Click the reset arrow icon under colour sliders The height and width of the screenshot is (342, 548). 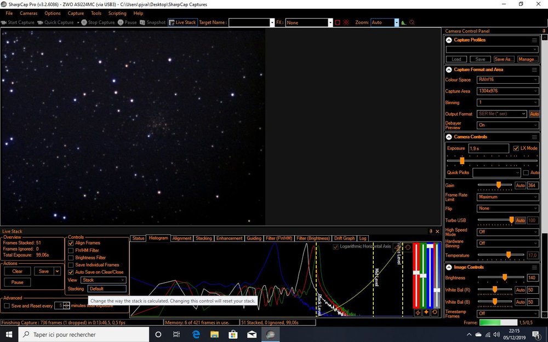point(435,312)
